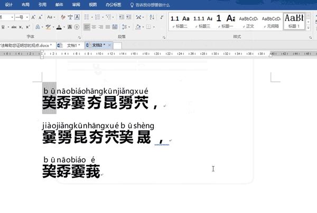
Task: Apply the bullet list icon
Action: 87,17
